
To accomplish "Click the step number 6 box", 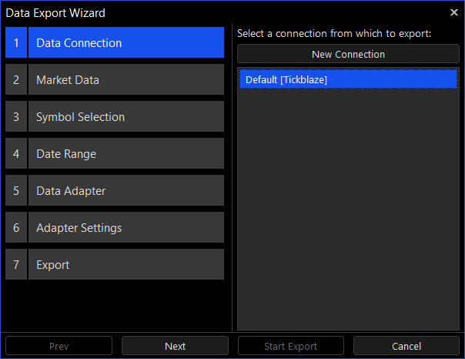I will click(x=16, y=228).
